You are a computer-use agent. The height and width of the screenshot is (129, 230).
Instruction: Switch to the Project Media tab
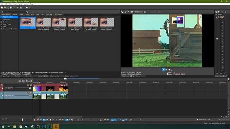tap(5, 76)
